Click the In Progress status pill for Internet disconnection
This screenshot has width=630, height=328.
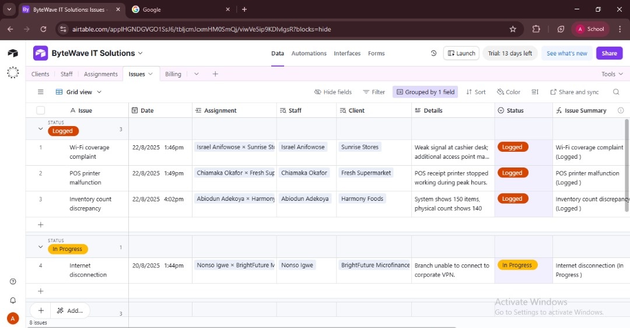tap(517, 265)
